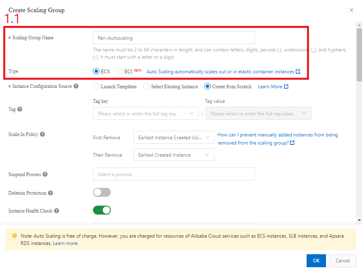Select the Select Existing Instance option
The image size is (362, 270).
tap(146, 86)
